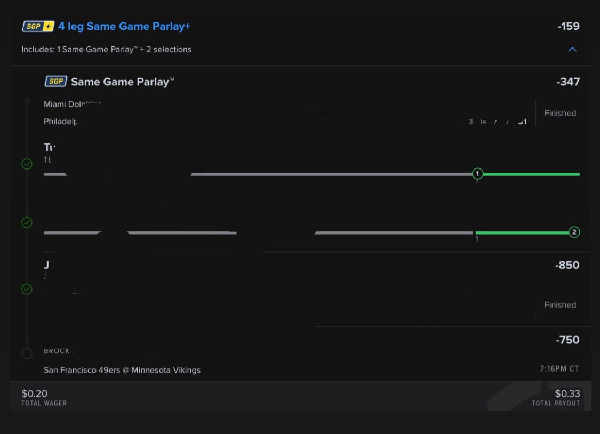The height and width of the screenshot is (434, 600).
Task: Click the yellow SGP+ badge icon
Action: (x=38, y=26)
